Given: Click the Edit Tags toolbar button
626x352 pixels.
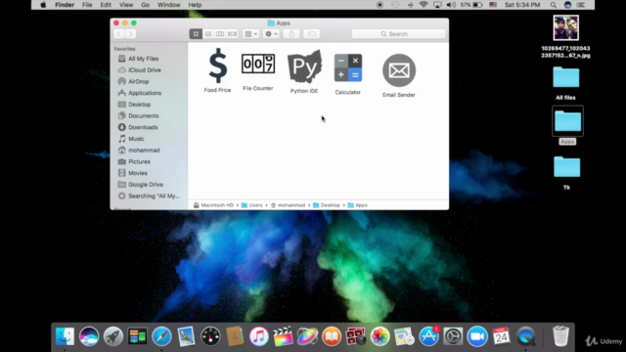Looking at the screenshot, I should [x=312, y=34].
